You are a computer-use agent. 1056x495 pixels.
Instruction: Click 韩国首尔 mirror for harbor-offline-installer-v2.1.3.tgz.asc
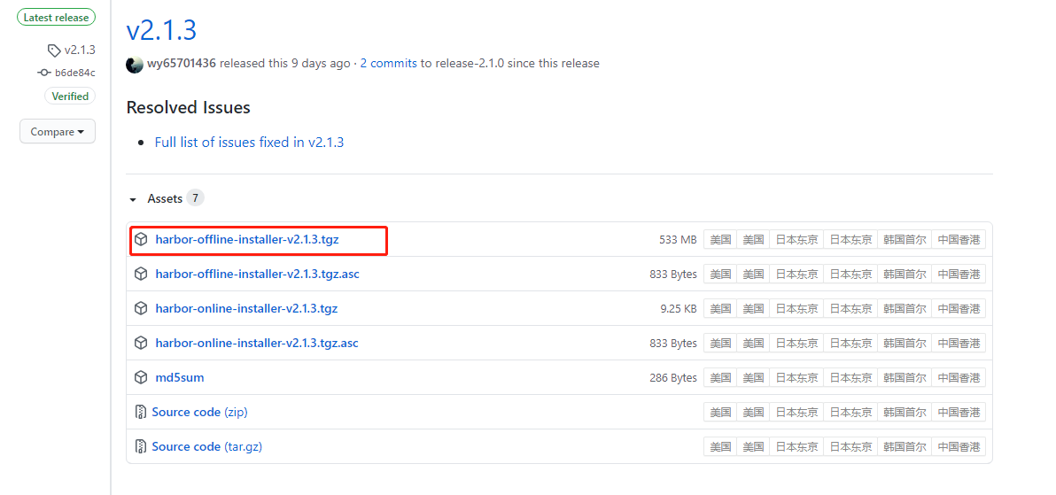tap(905, 275)
